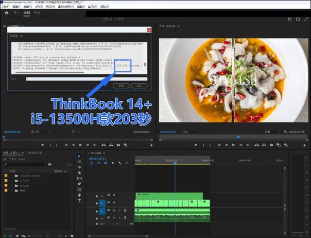Open Program monitor settings wrench
Image resolution: width=311 pixels, height=238 pixels.
coord(285,131)
